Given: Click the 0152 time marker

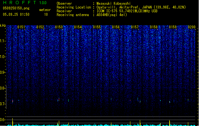Looking at the screenshot, I should [x=40, y=27].
